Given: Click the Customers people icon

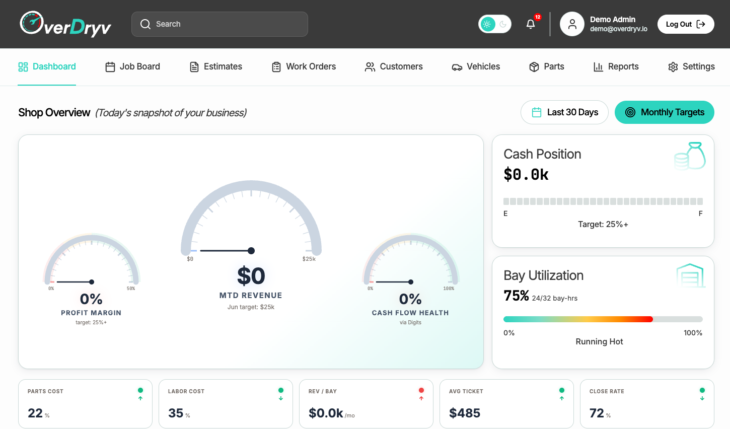Looking at the screenshot, I should coord(370,67).
